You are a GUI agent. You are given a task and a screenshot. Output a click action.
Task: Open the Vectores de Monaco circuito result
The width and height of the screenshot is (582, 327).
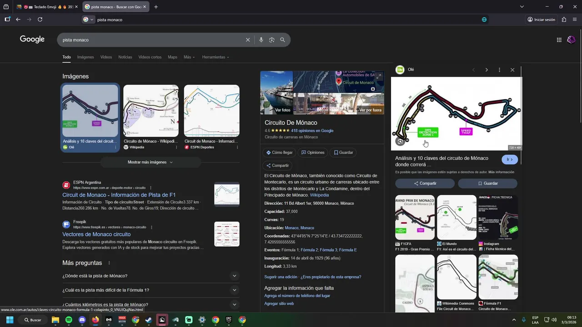point(96,234)
